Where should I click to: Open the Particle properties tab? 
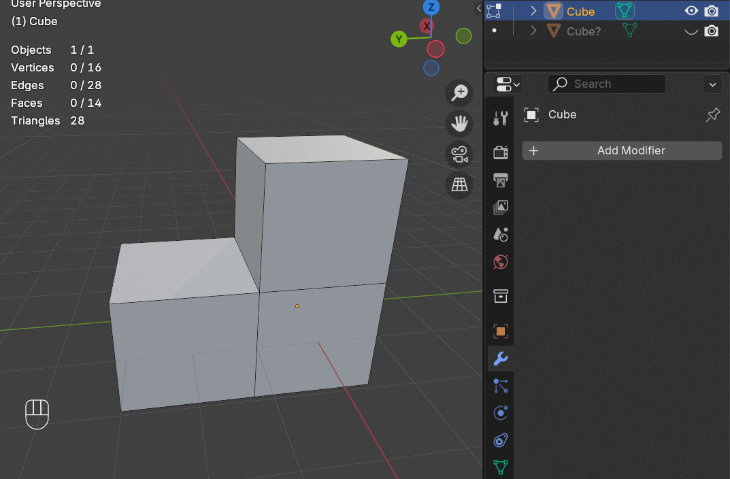pyautogui.click(x=500, y=386)
